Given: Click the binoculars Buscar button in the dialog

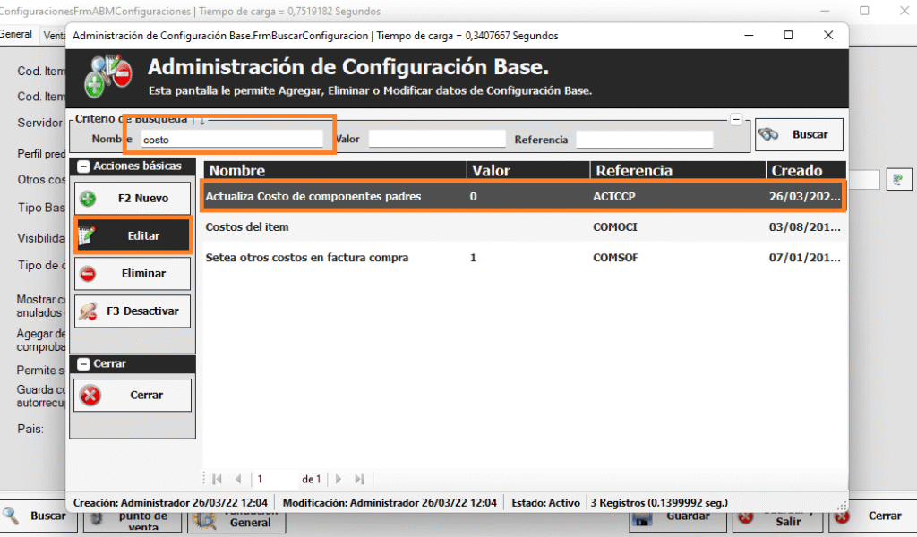Looking at the screenshot, I should pyautogui.click(x=798, y=135).
